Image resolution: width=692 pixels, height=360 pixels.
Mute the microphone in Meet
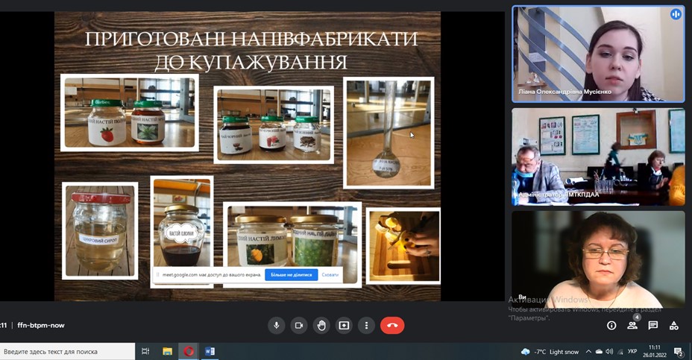tap(276, 326)
